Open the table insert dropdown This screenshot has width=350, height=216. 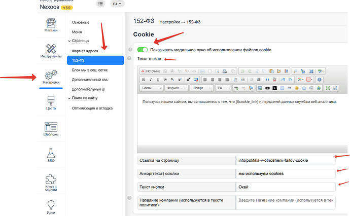309,80
